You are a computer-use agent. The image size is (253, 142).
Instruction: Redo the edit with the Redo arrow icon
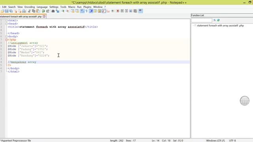tap(47, 11)
